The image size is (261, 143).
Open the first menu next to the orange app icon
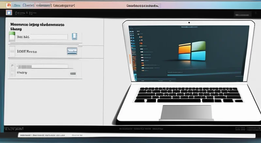coord(16,6)
